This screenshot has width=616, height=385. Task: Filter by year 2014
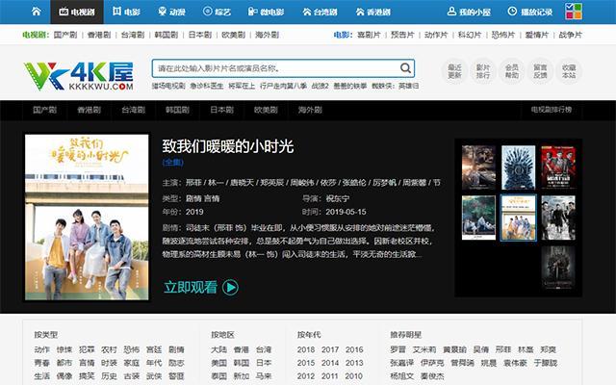click(x=330, y=363)
